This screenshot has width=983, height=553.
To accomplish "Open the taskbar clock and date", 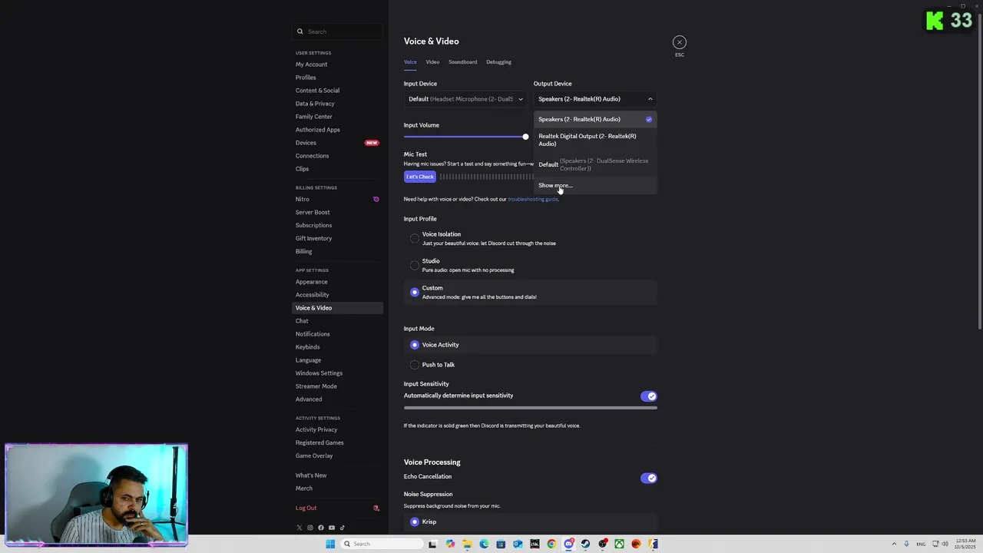I will (965, 544).
